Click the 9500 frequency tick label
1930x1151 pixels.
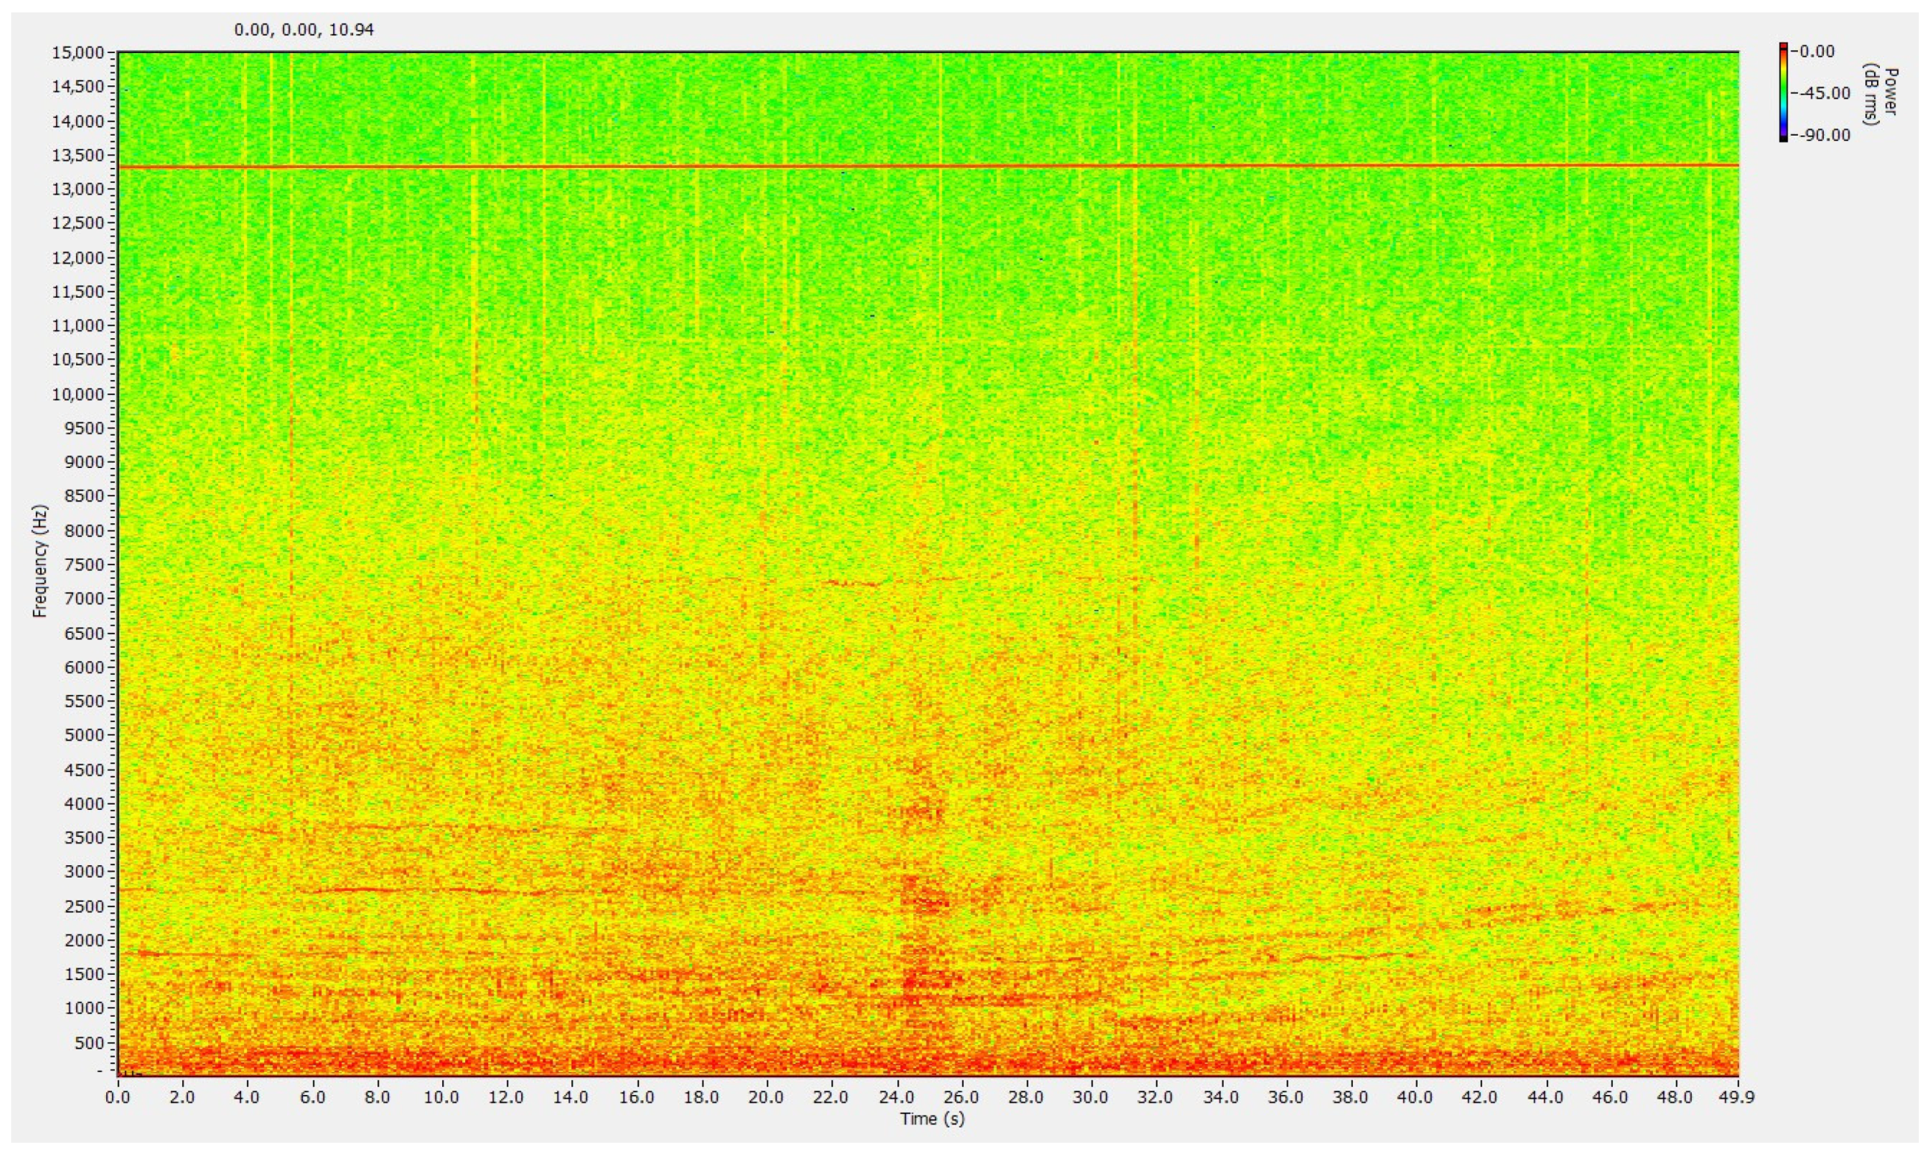tap(86, 428)
